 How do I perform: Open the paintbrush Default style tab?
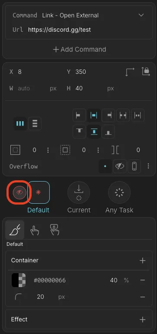(x=15, y=230)
